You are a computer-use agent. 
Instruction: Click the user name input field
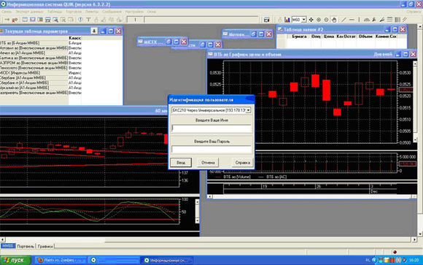point(211,128)
